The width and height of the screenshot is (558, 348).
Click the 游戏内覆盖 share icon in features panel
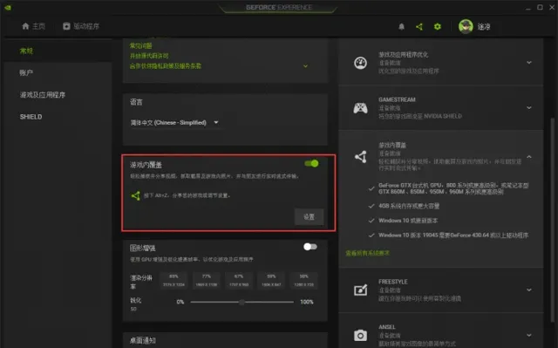click(360, 157)
